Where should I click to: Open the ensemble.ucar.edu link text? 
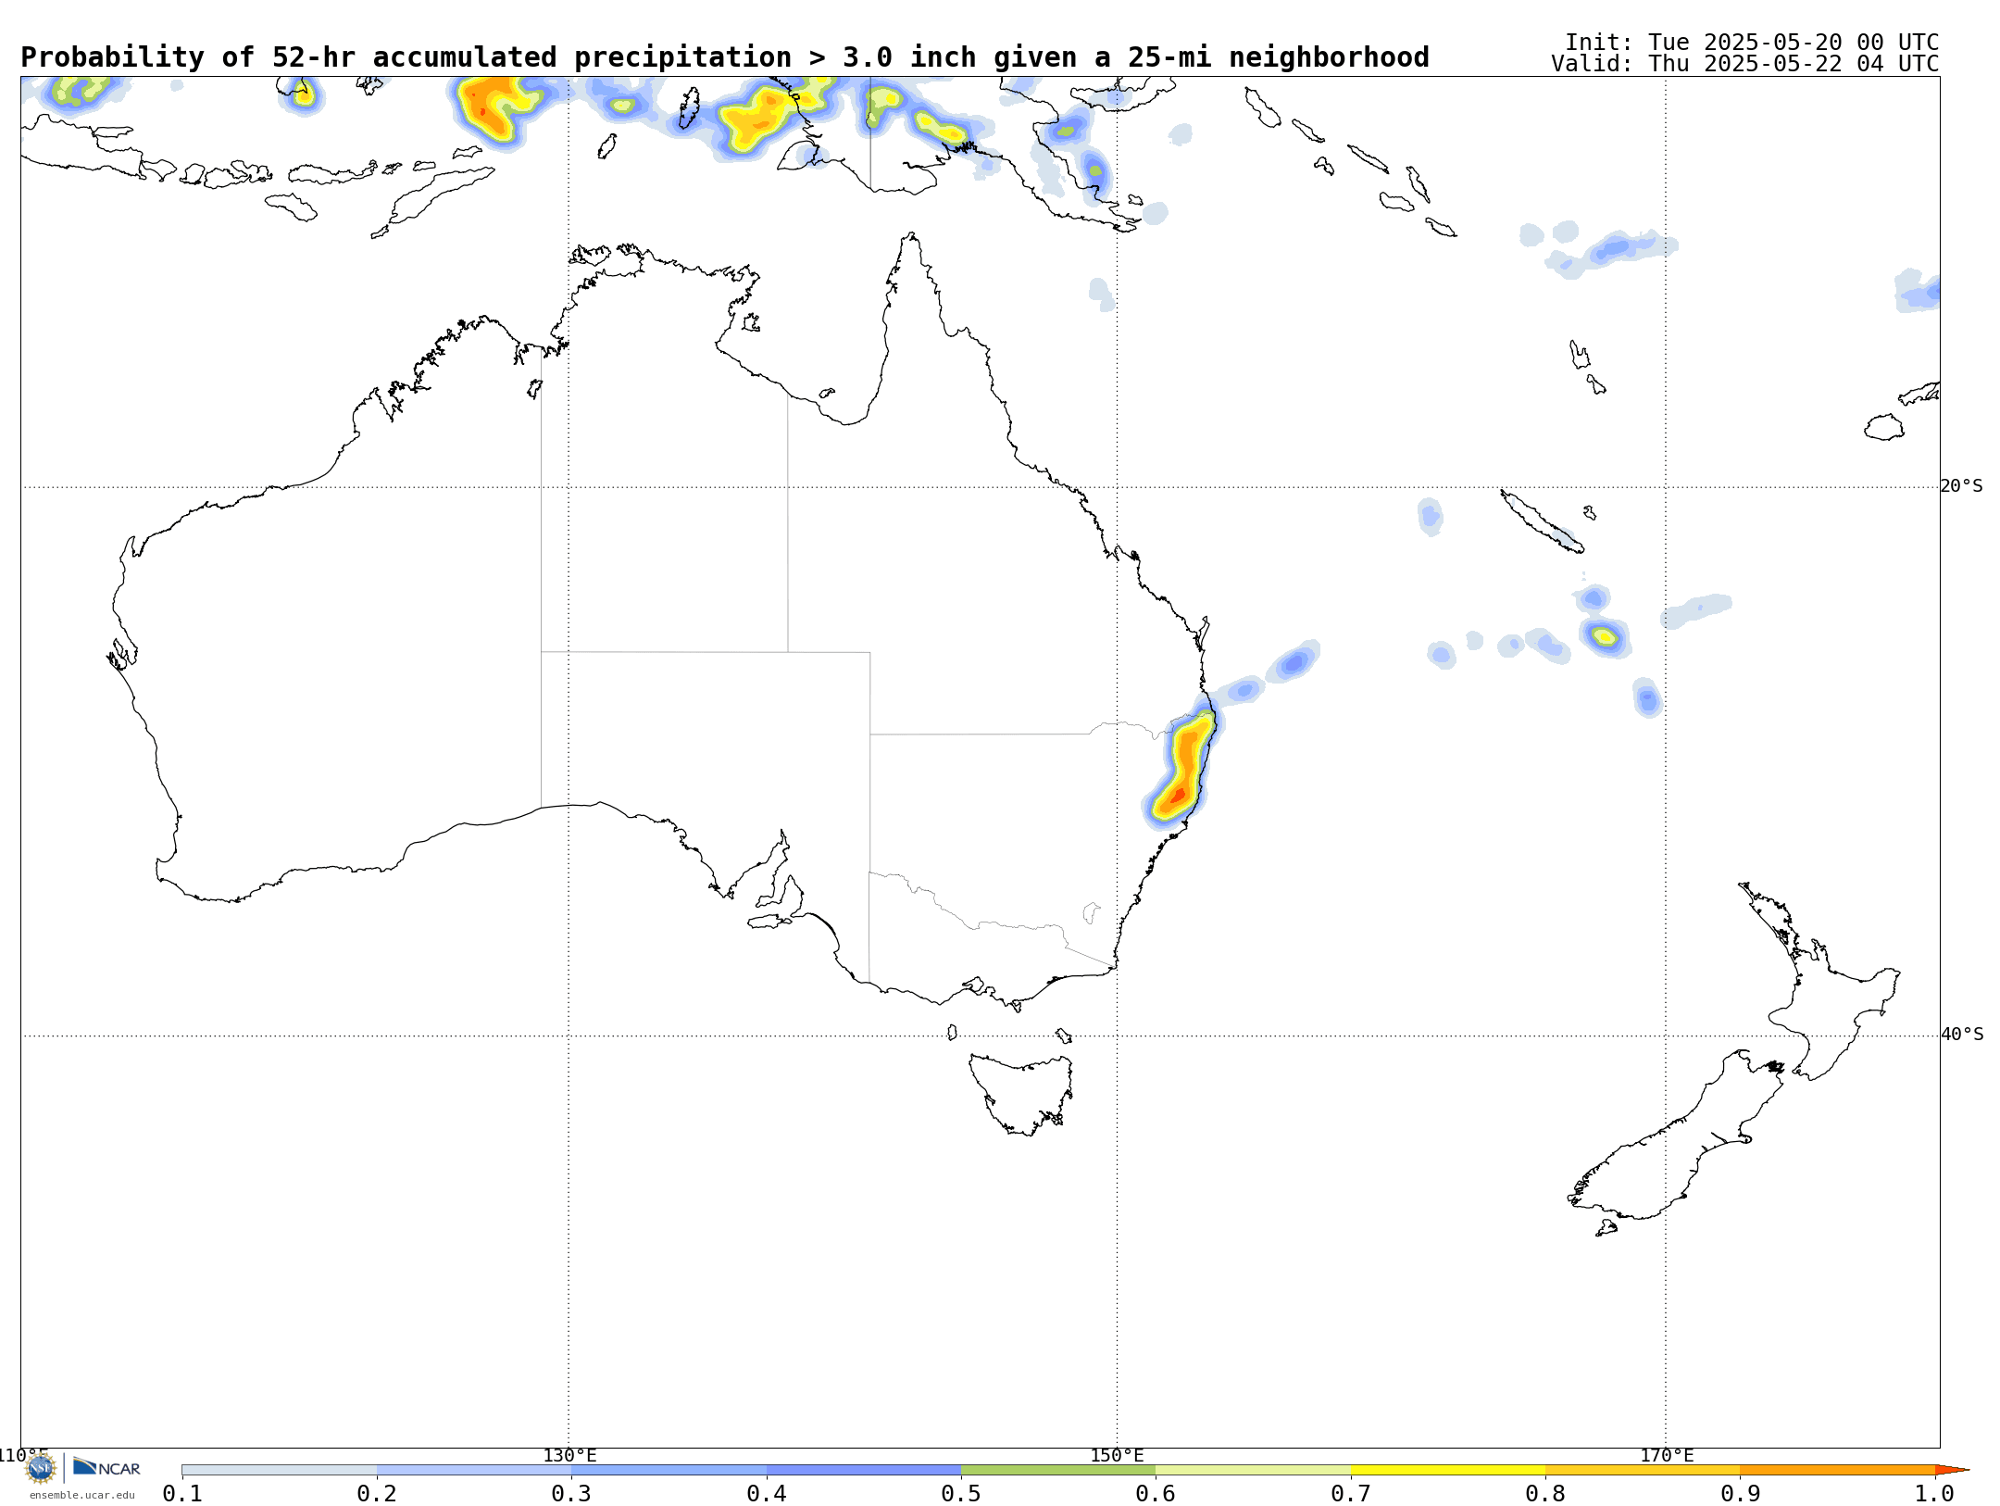(x=81, y=1495)
